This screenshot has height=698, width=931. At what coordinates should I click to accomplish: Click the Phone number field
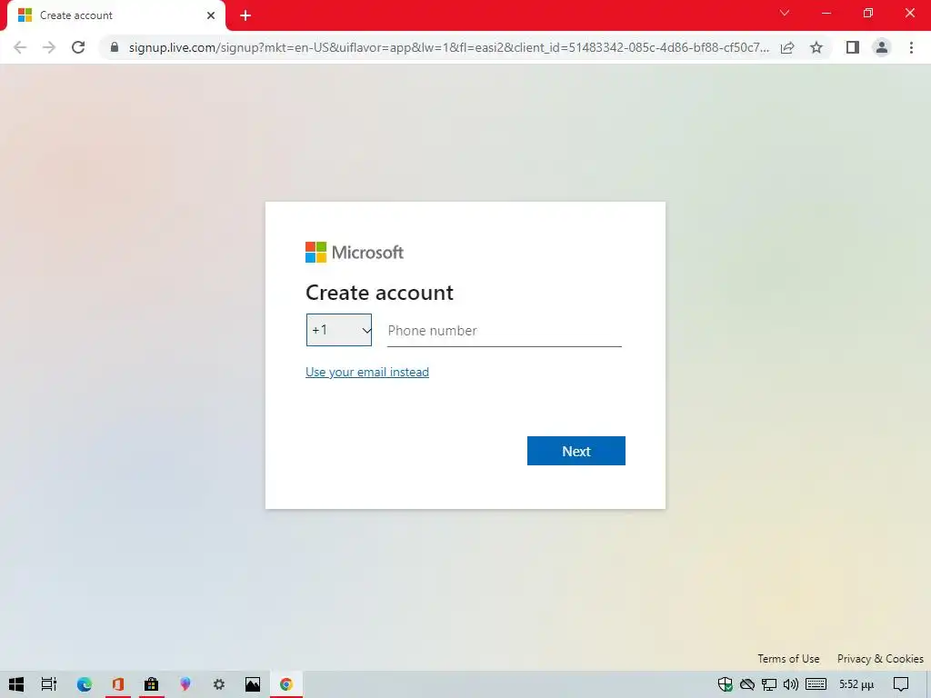coord(504,331)
